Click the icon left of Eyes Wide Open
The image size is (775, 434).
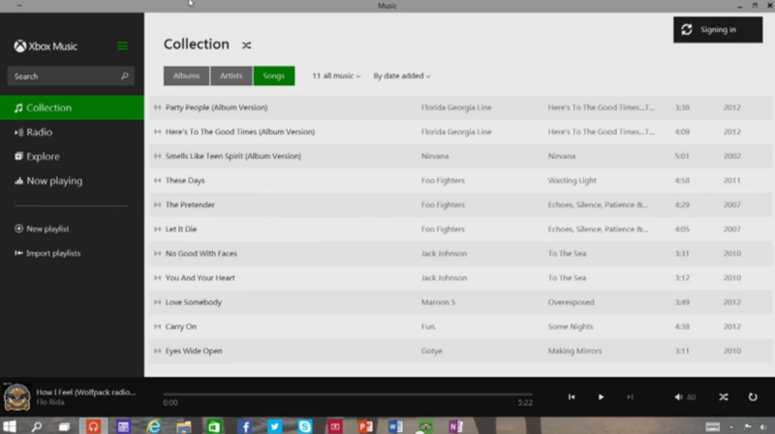pos(157,351)
